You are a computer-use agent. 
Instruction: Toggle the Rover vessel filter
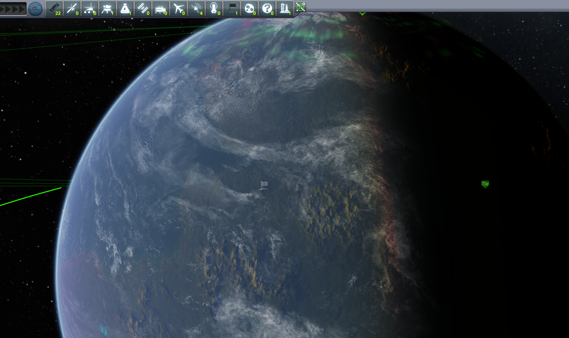coord(89,8)
